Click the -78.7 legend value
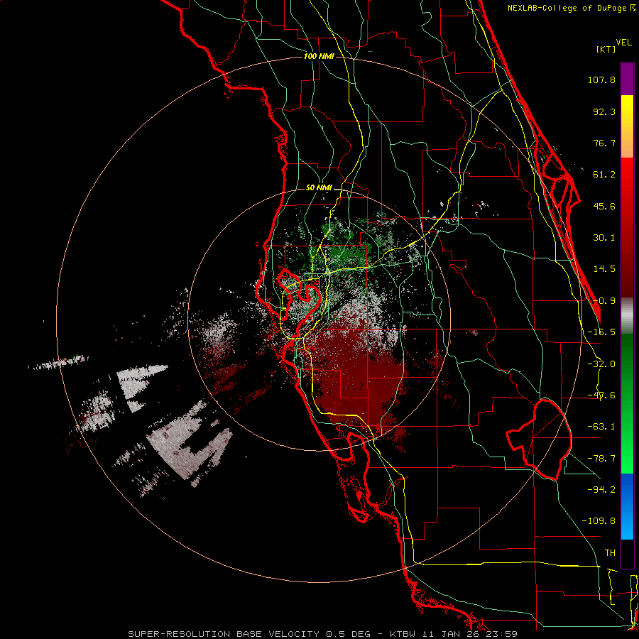Viewport: 639px width, 639px height. pyautogui.click(x=601, y=459)
